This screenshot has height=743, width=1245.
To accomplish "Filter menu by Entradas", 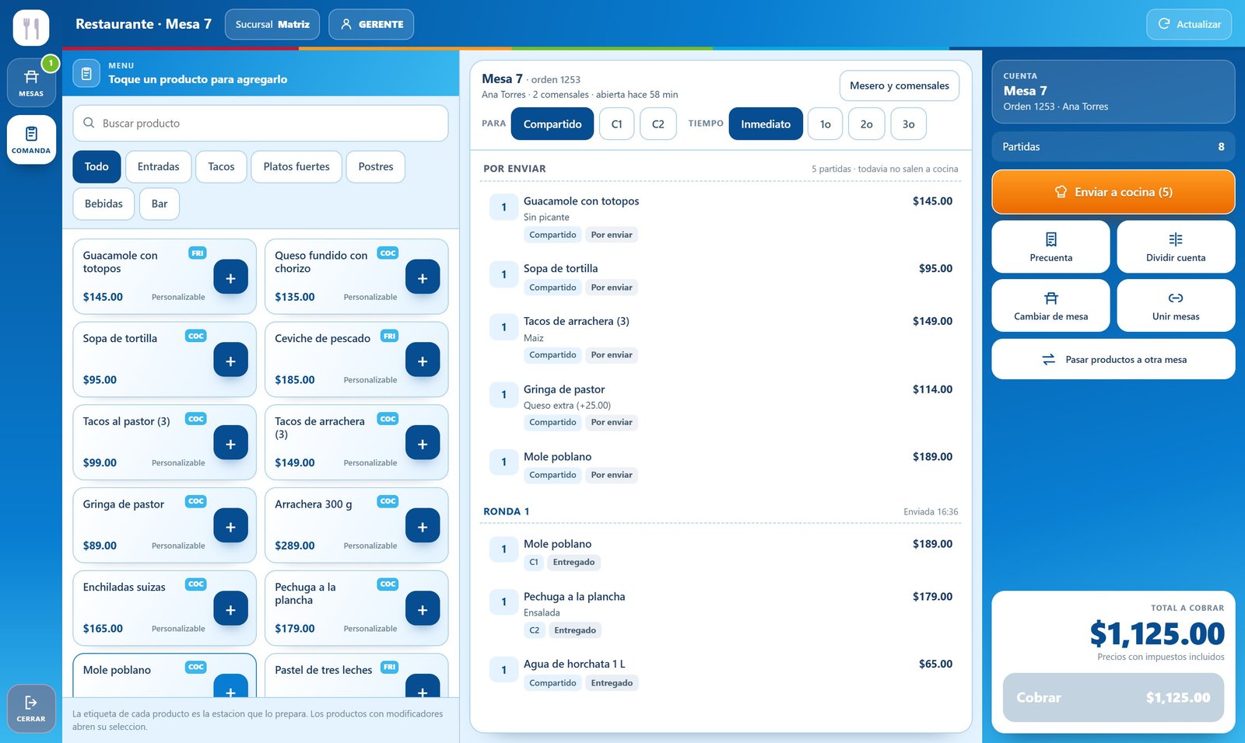I will tap(159, 166).
